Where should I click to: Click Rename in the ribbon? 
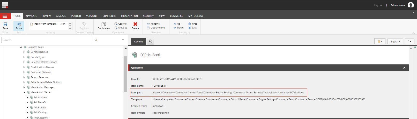click(x=153, y=24)
